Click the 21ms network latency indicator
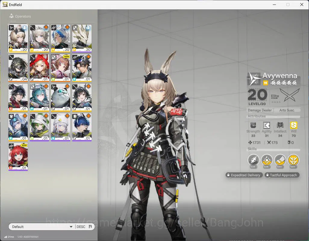 (9, 237)
